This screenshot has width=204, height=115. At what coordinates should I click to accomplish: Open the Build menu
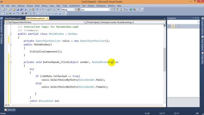tap(37, 6)
